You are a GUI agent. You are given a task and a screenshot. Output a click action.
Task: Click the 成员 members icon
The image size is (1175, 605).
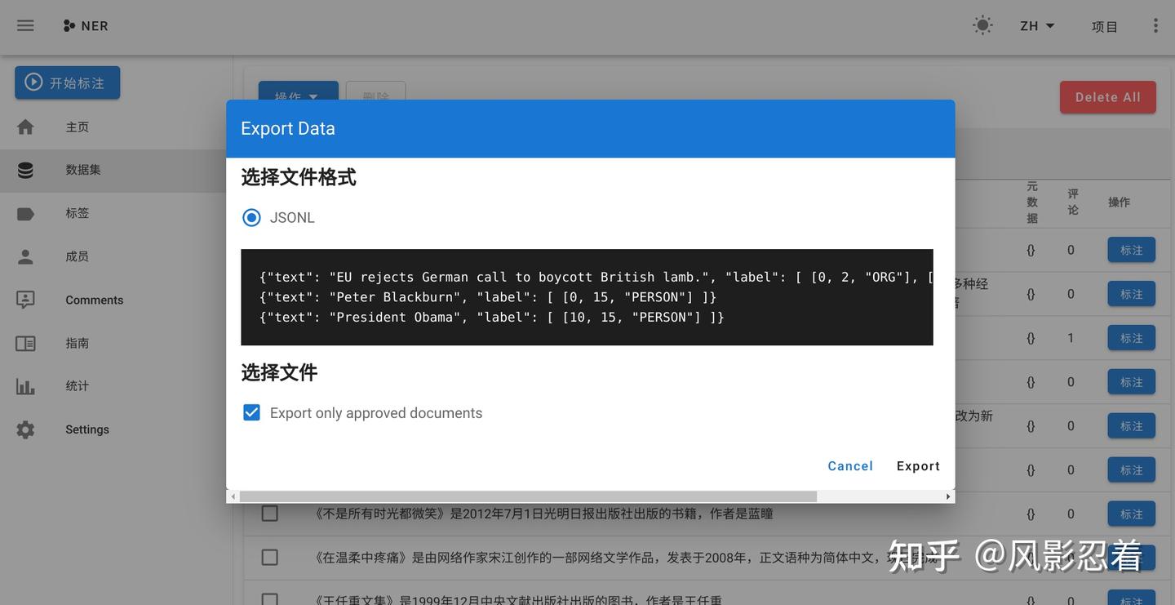(25, 256)
